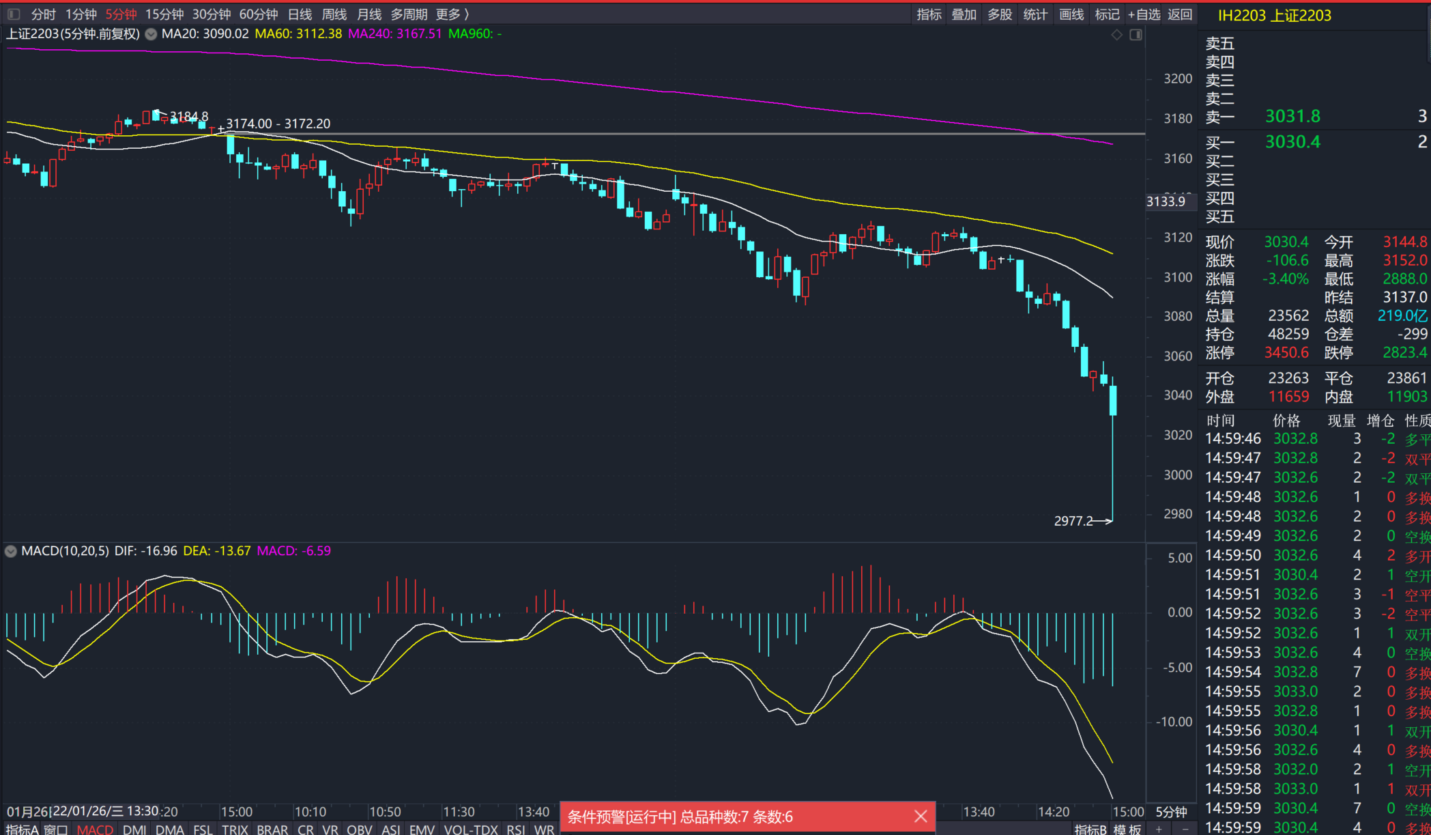Click the minus zoom button at bottom
The width and height of the screenshot is (1431, 835).
(1185, 829)
